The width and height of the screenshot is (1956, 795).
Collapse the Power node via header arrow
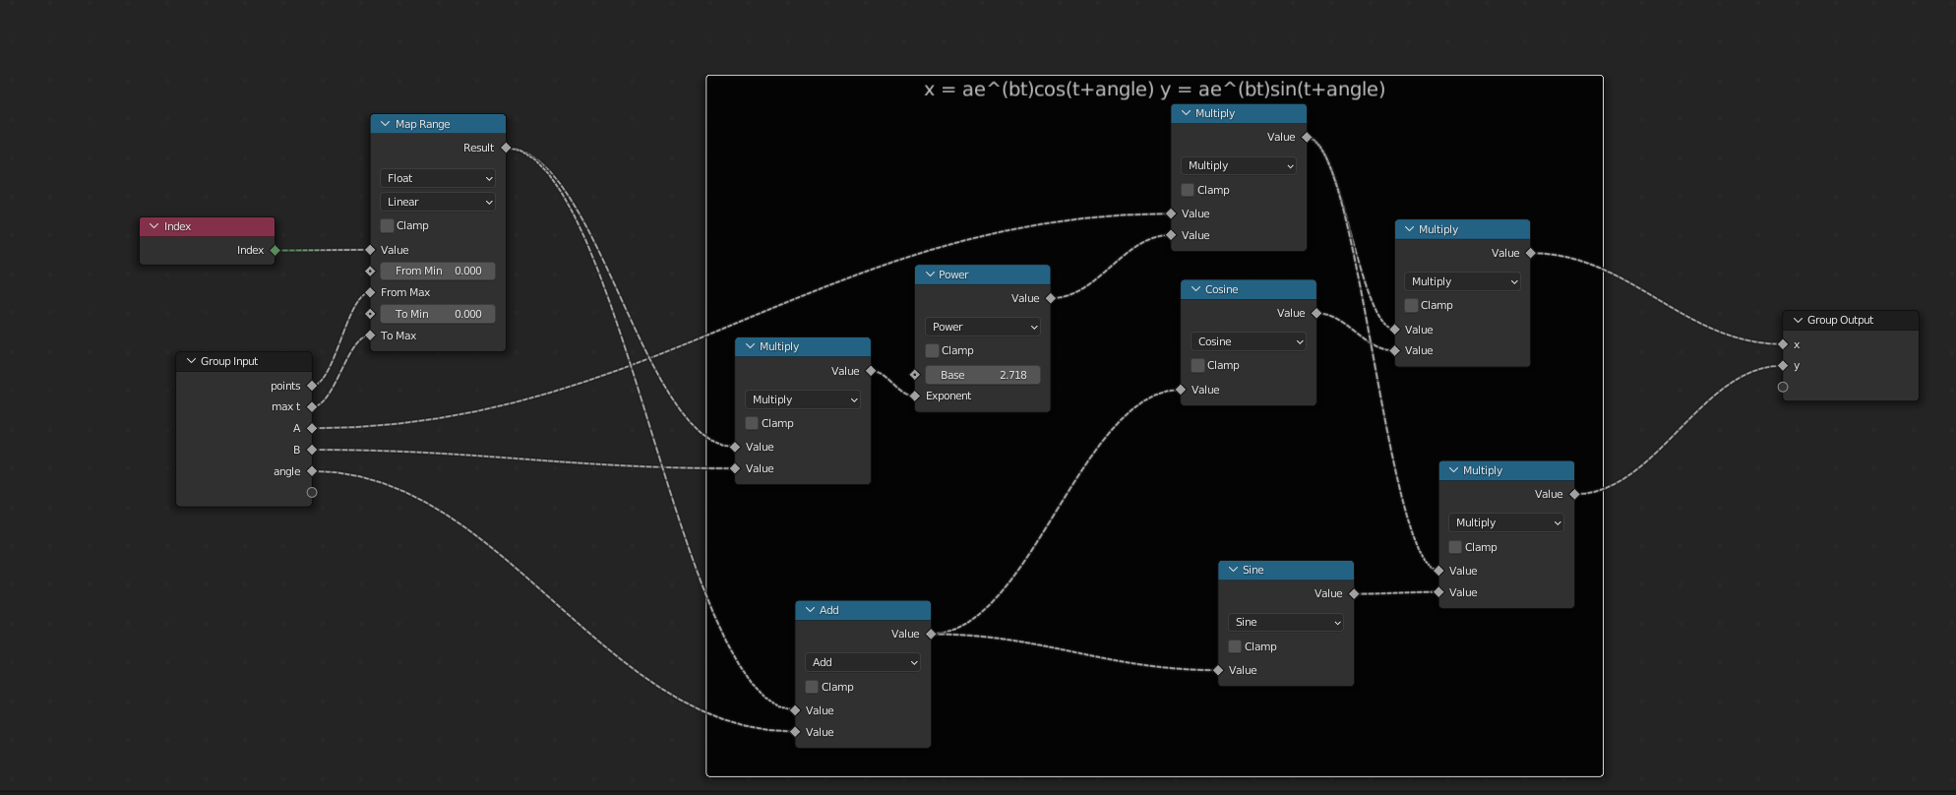pos(929,275)
